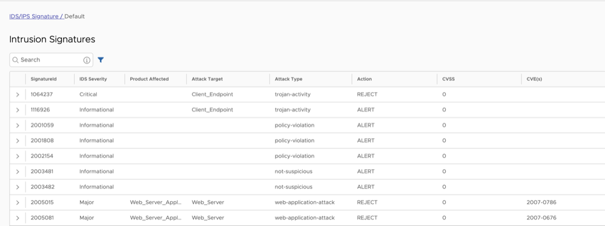Click not-suspicious type for signature 2003481
This screenshot has height=226, width=605.
click(x=294, y=172)
